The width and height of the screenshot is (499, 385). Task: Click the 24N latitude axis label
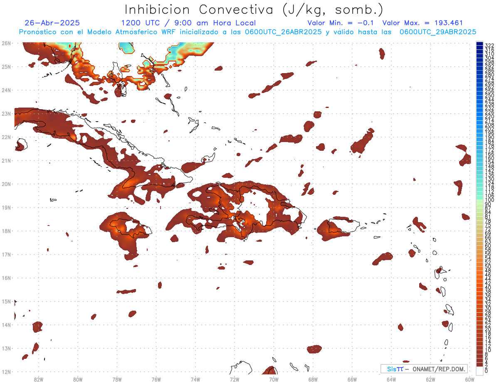click(x=7, y=90)
